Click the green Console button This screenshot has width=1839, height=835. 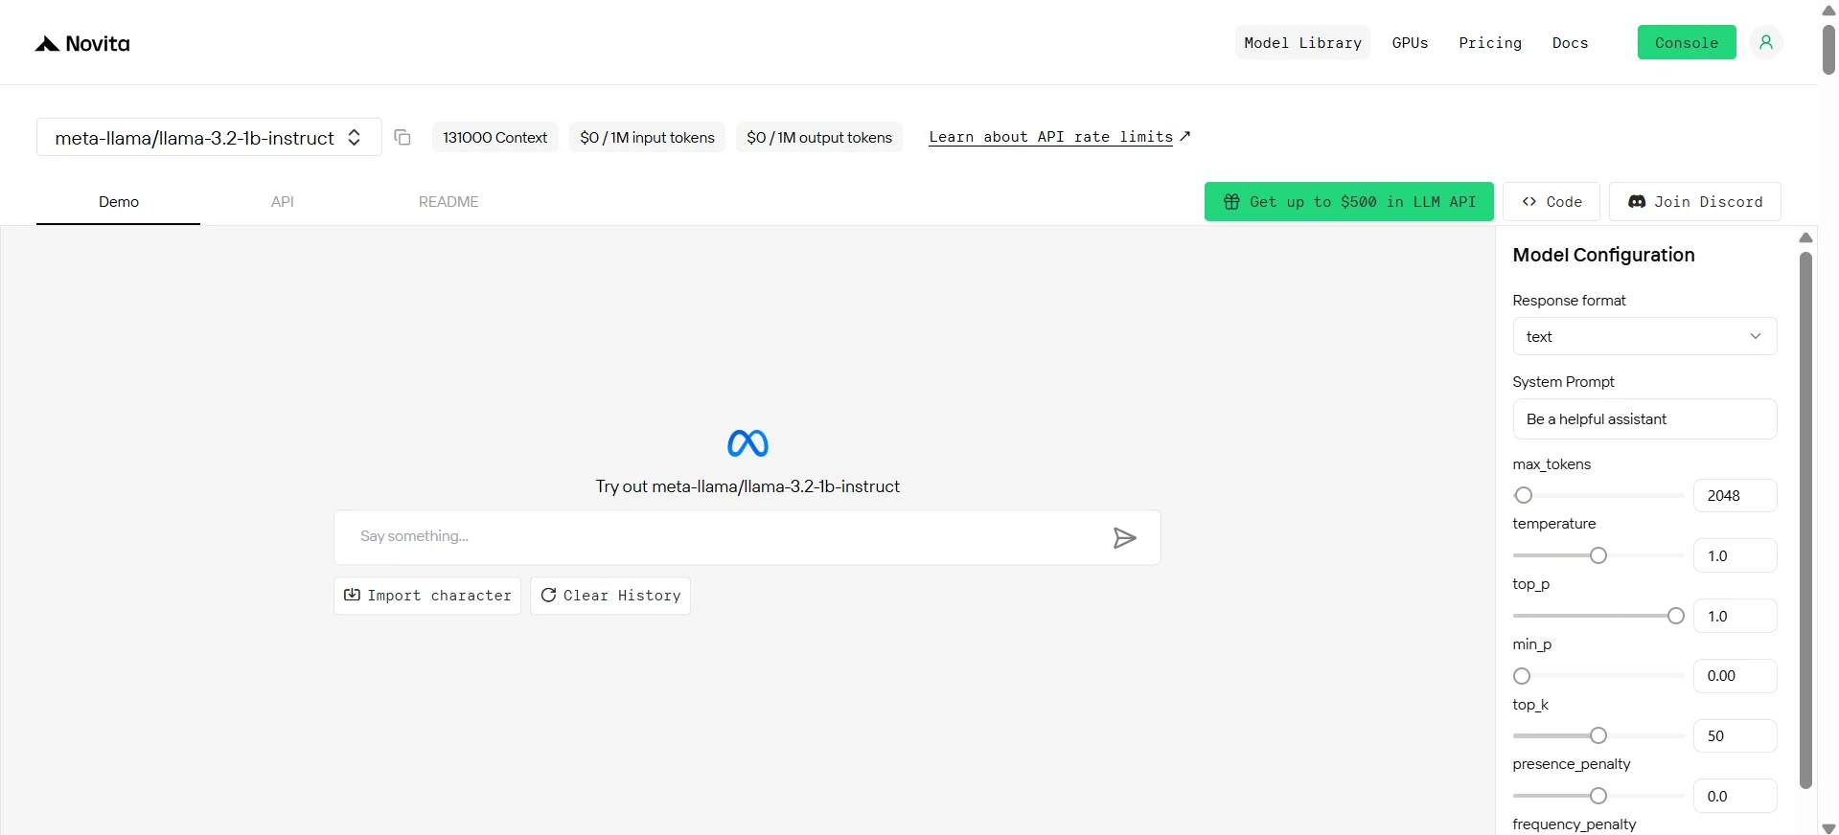1687,42
